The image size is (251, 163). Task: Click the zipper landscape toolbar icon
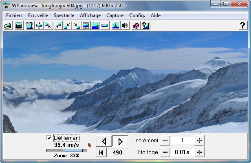116,26
